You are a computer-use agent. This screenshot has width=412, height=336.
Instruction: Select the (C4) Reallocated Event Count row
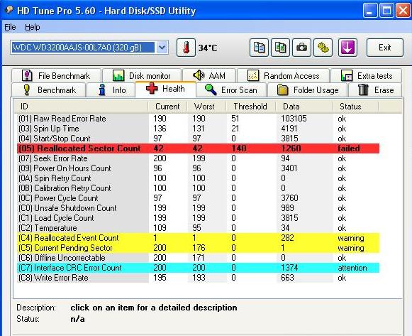point(198,238)
